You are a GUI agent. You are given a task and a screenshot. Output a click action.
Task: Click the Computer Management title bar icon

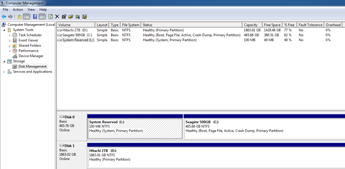pos(3,3)
